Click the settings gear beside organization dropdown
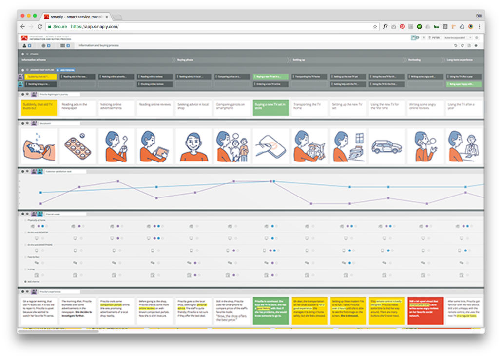502x358 pixels. (477, 38)
